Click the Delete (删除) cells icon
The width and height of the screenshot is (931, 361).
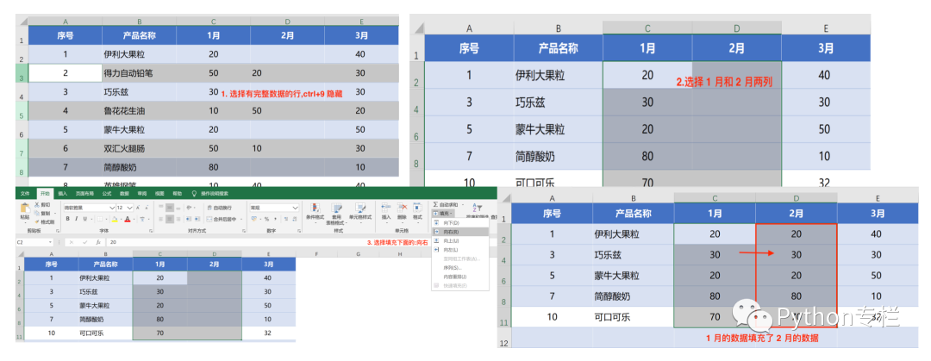403,208
